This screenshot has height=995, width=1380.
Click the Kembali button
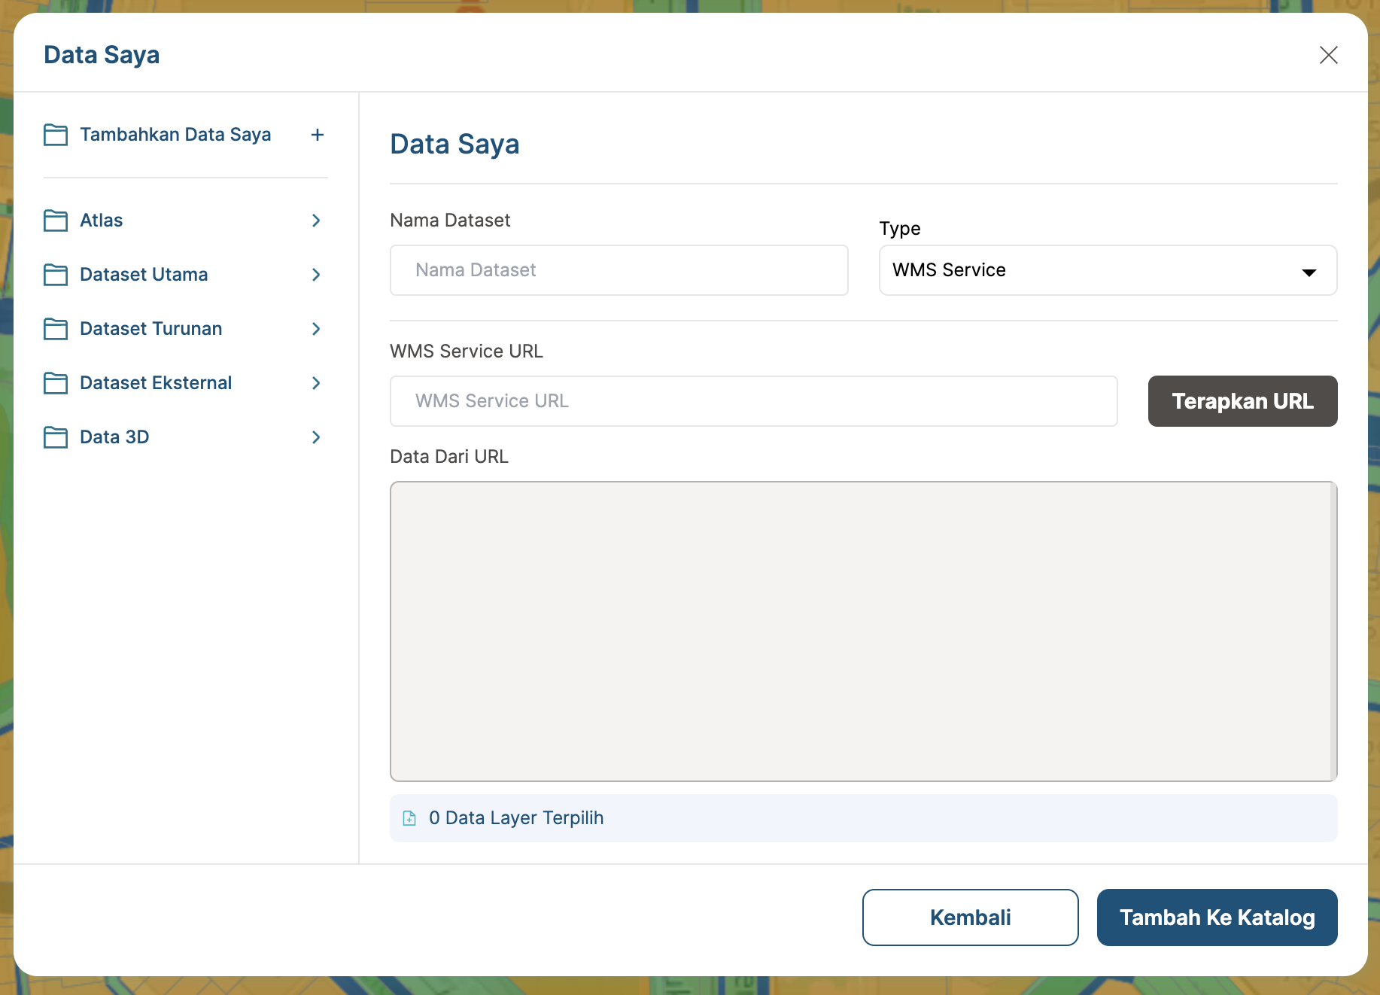pos(970,917)
